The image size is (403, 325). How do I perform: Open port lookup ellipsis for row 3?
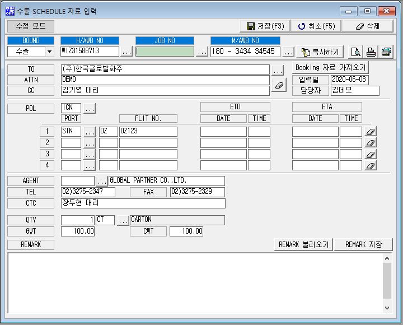click(90, 155)
